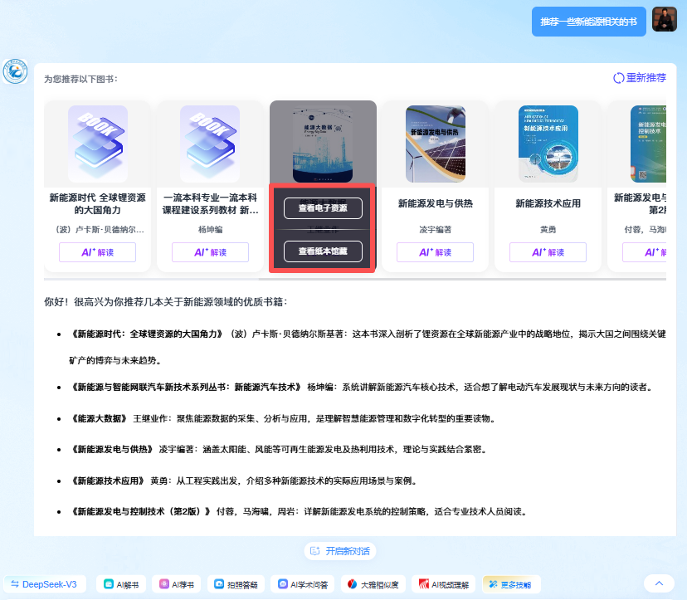The height and width of the screenshot is (600, 687).
Task: Click the 重新推荐 refresh icon
Action: point(619,78)
